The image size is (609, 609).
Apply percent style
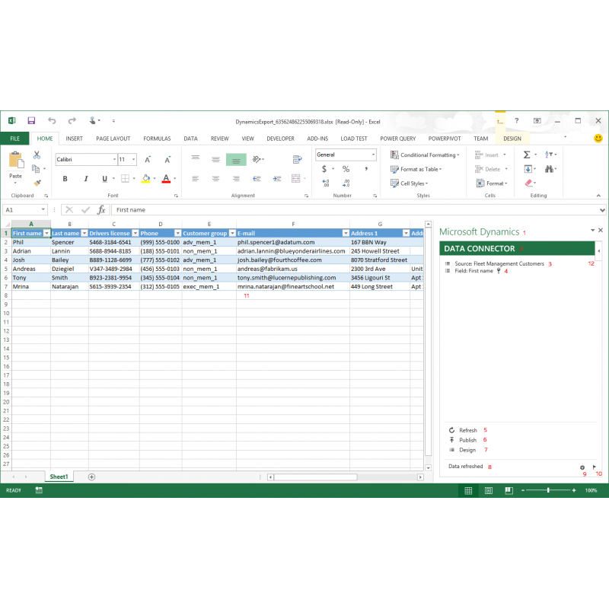coord(346,169)
